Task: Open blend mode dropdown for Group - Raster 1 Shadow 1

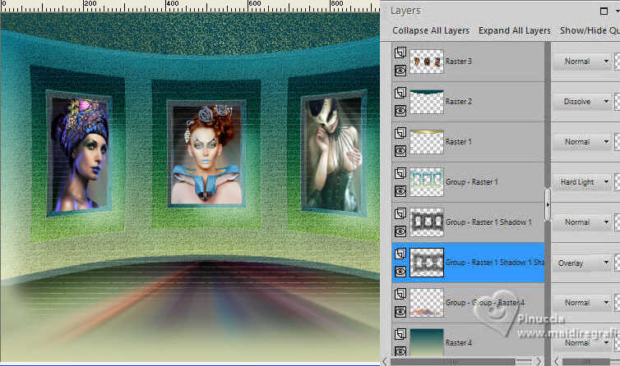Action: (x=581, y=222)
